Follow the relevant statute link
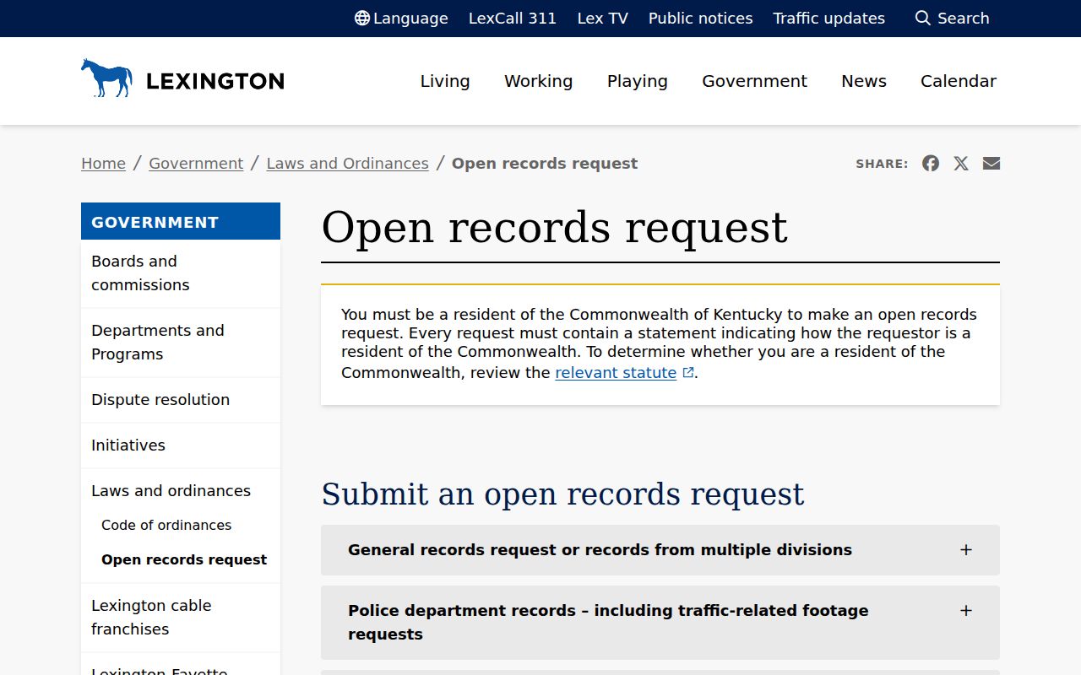 pos(616,373)
